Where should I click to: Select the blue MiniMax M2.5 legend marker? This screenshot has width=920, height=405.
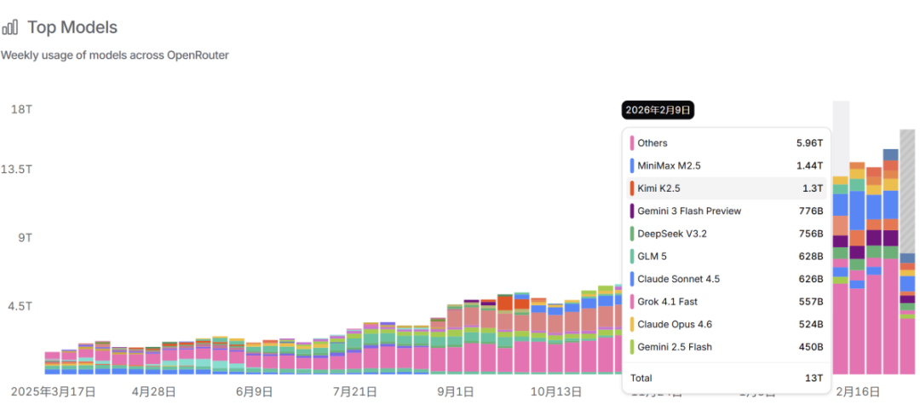tap(632, 165)
